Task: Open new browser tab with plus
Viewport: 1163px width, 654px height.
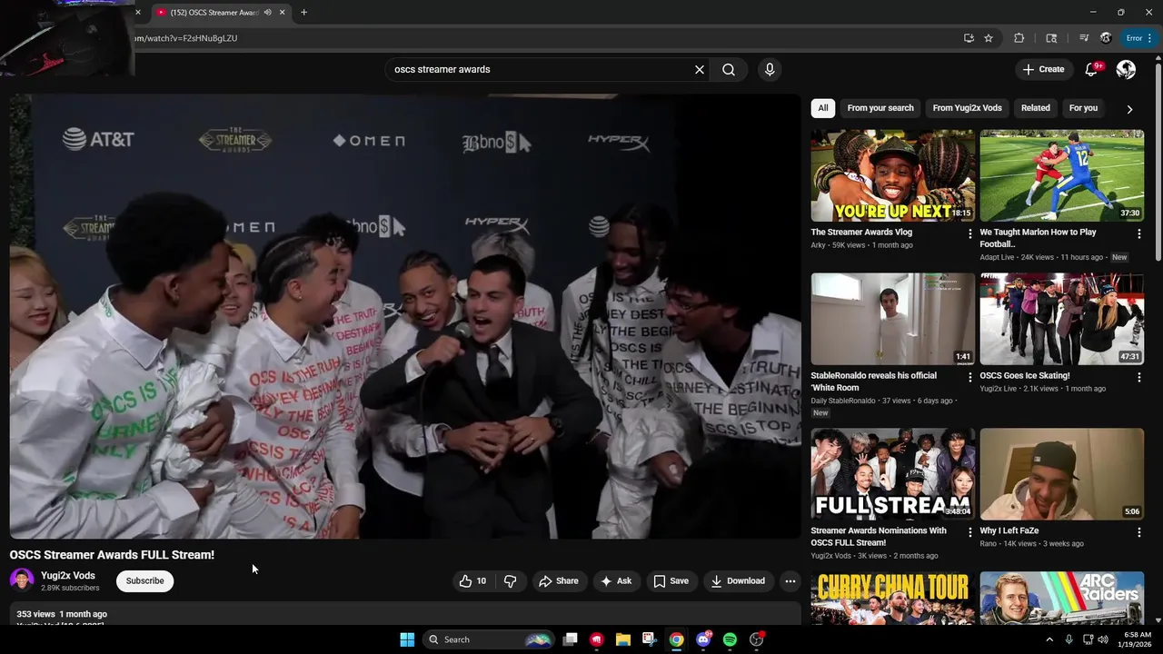Action: 303,13
